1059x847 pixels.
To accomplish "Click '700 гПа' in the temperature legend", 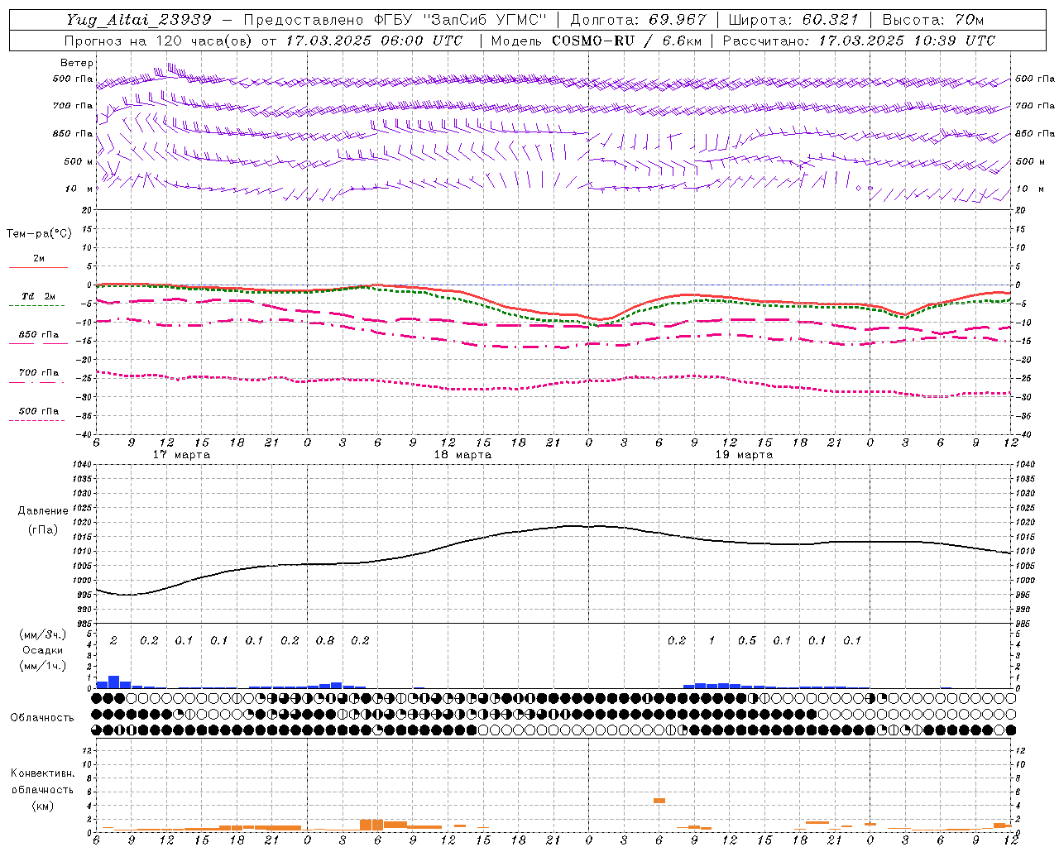I will (x=39, y=373).
